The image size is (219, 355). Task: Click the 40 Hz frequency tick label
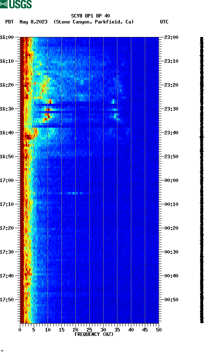coord(131,330)
